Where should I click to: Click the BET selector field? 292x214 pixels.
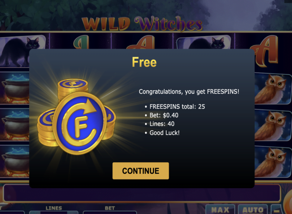point(109,212)
